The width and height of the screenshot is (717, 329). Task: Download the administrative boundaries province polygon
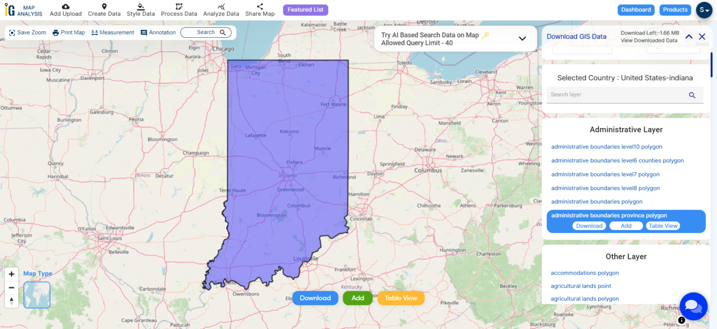click(x=589, y=225)
